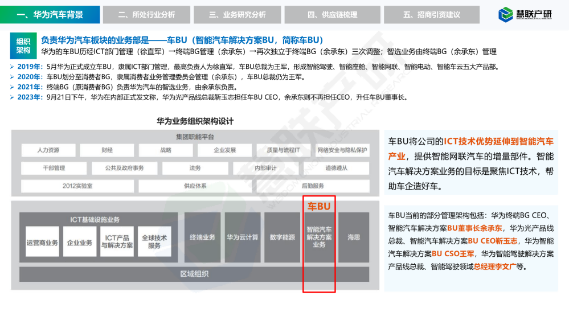Select the 智能汽车解决方案业务 block
Screen dimensions: 569x320
coord(319,237)
